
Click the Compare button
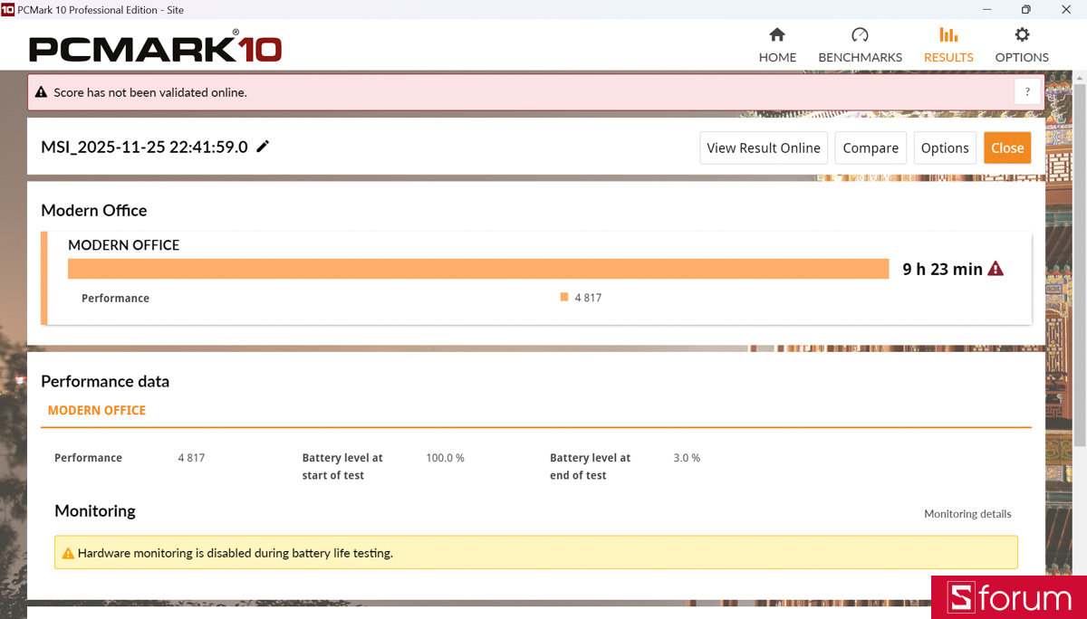(871, 148)
